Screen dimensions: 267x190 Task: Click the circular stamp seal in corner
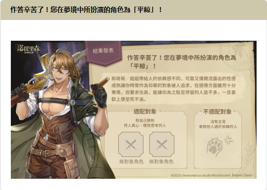[x=238, y=55]
